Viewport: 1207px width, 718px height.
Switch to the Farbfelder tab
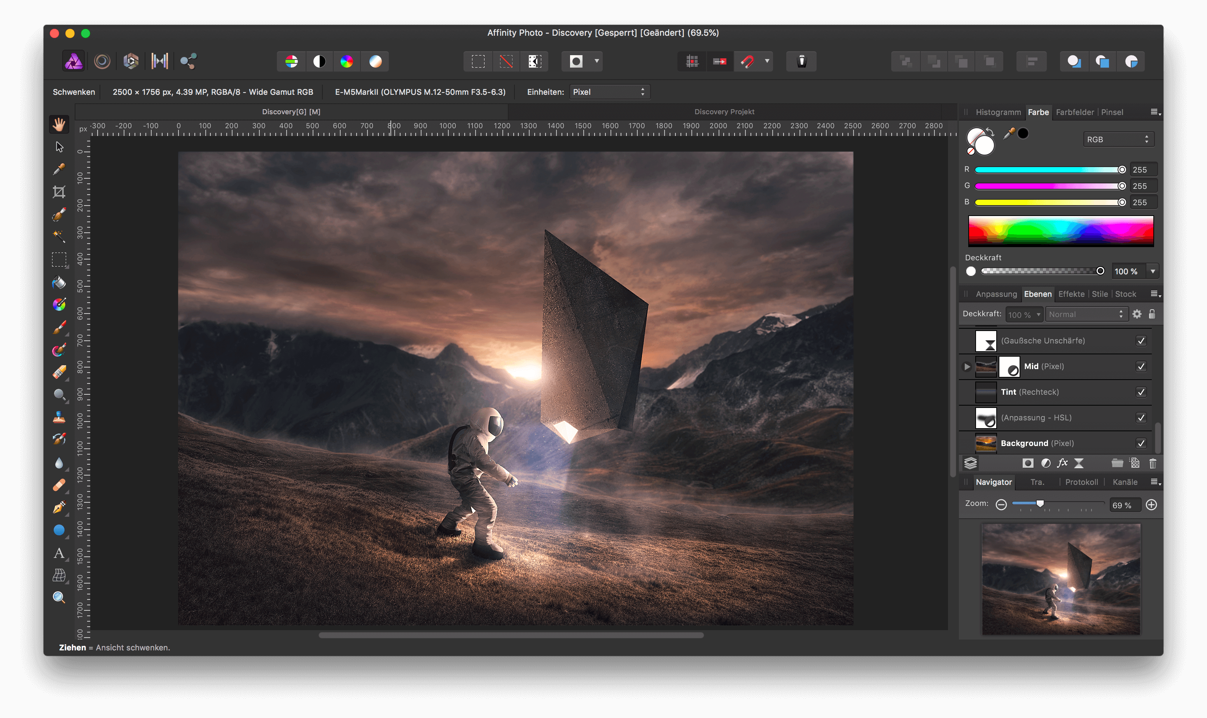[1074, 112]
